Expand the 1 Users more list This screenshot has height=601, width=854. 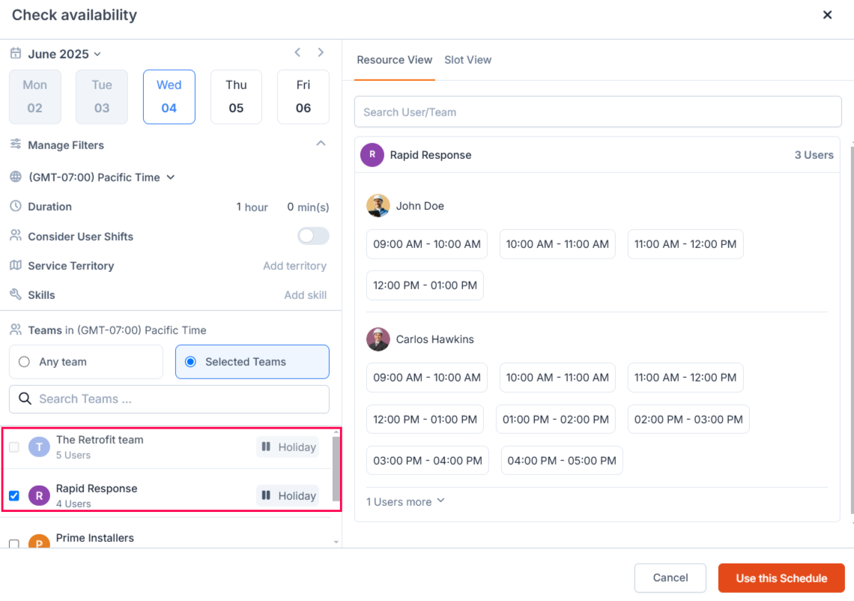point(405,501)
